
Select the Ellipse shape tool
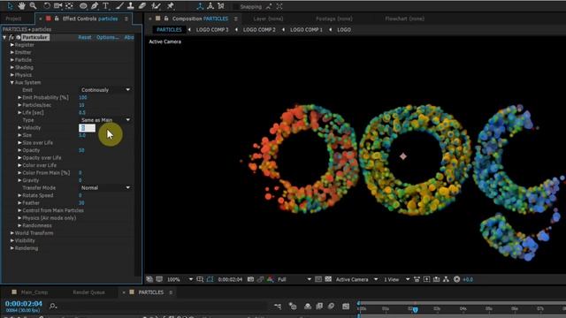(x=83, y=6)
